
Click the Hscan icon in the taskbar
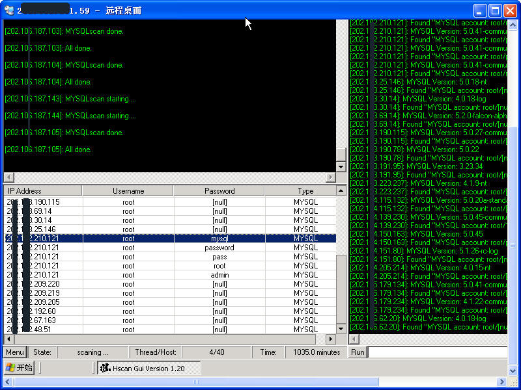[x=106, y=368]
